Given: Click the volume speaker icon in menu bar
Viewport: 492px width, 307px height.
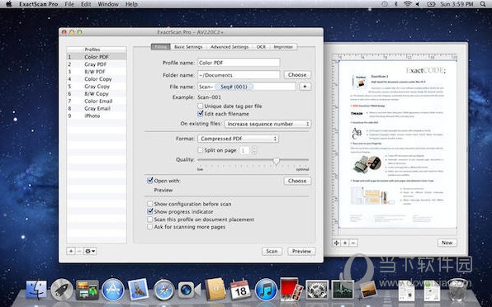Looking at the screenshot, I should pos(418,4).
